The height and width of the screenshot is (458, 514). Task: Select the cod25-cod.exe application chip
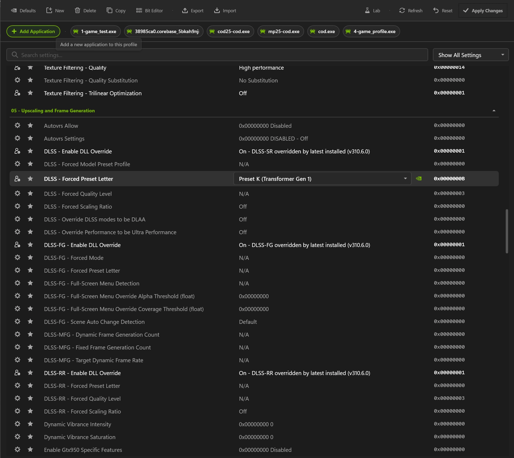(230, 31)
